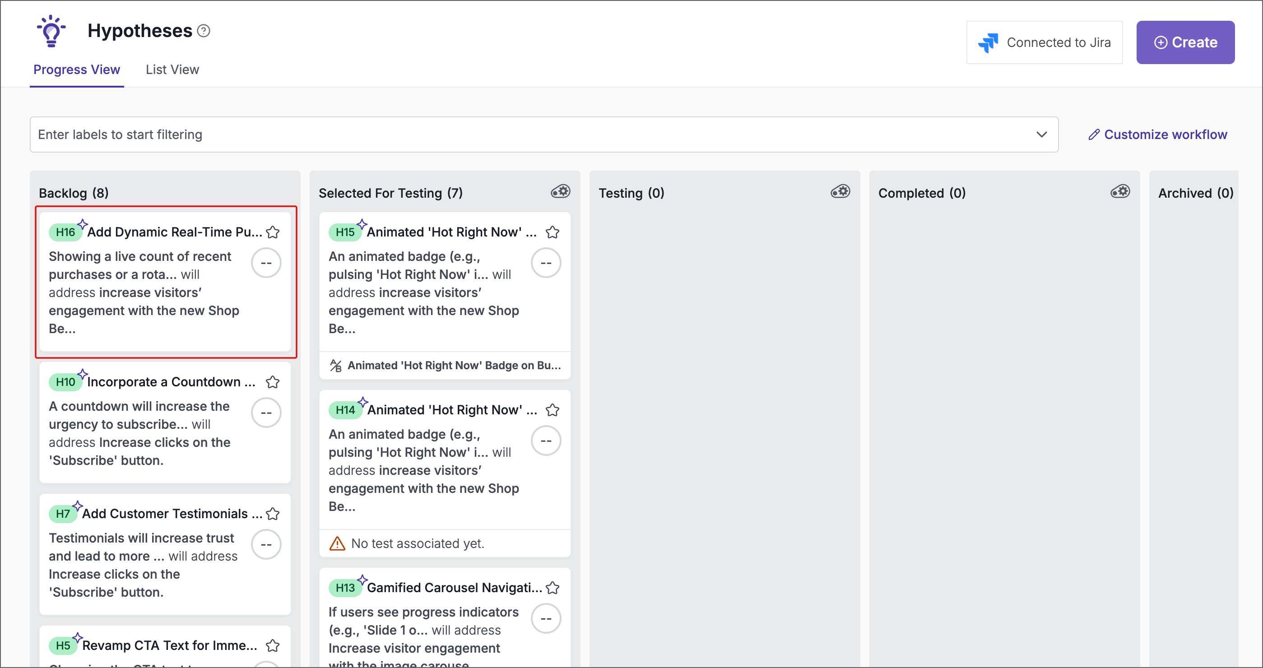This screenshot has height=668, width=1263.
Task: Star the H5 Revamp CTA Text hypothesis
Action: tap(273, 645)
